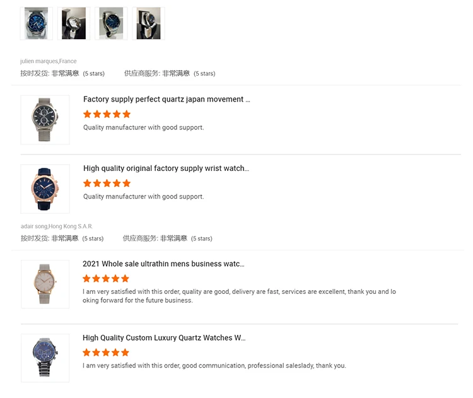
Task: Click star rating under Custom Luxury Quartz Watches
Action: 106,352
